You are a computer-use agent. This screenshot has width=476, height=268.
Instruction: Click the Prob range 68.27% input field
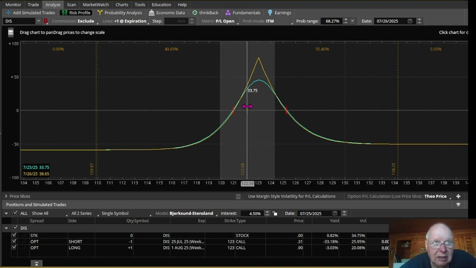332,21
